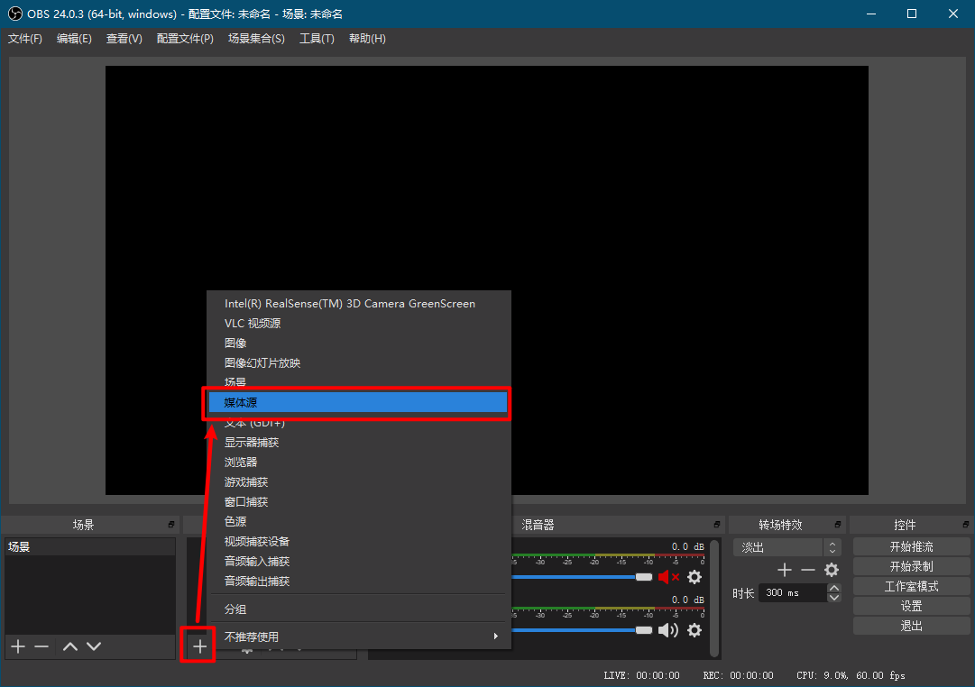Click the 开始推流 button
The height and width of the screenshot is (687, 975).
[911, 545]
